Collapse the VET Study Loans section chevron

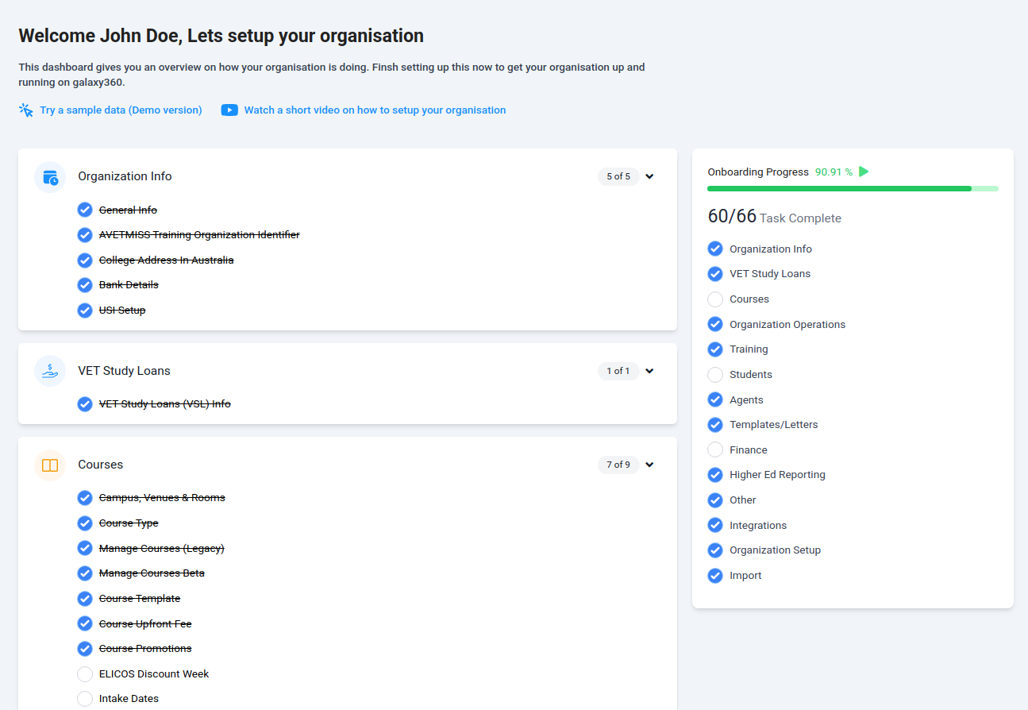(x=649, y=371)
